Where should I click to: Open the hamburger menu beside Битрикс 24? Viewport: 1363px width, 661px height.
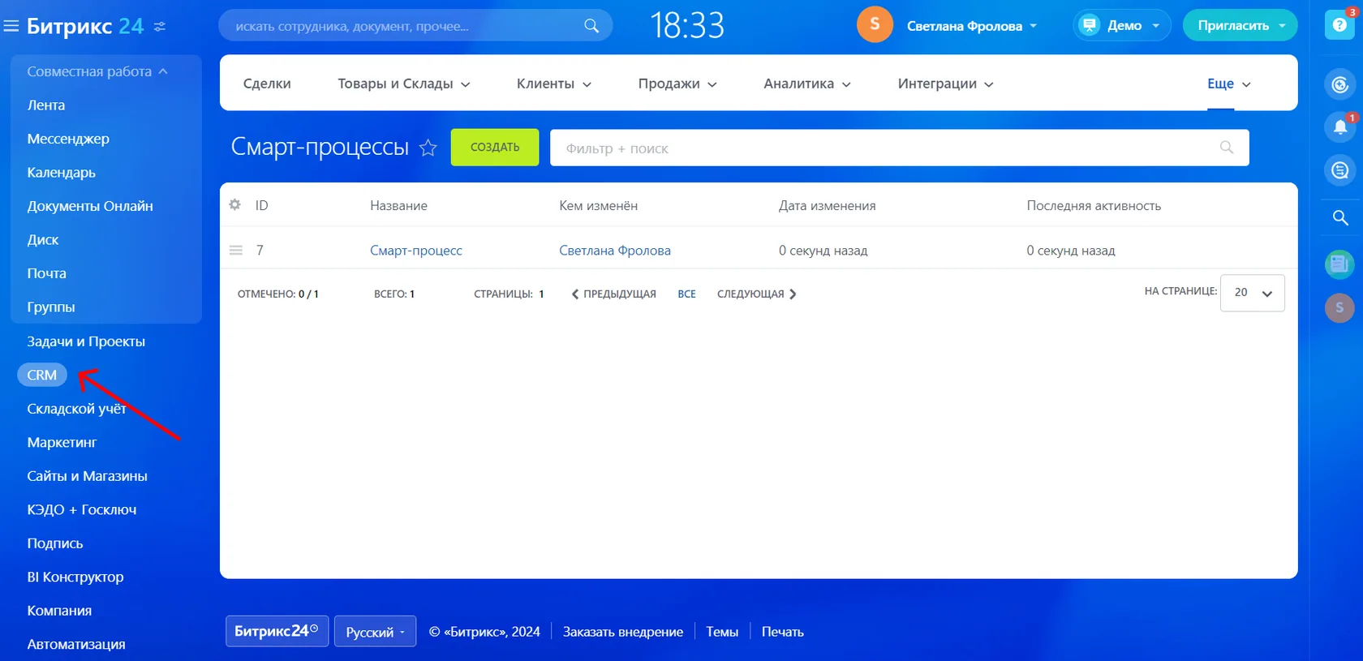pos(11,26)
